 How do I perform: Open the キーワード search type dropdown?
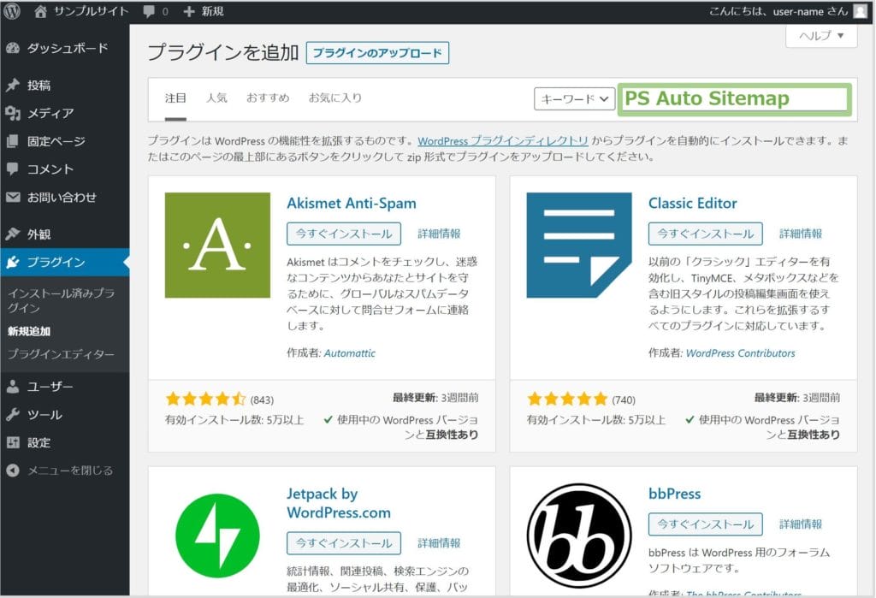(574, 99)
